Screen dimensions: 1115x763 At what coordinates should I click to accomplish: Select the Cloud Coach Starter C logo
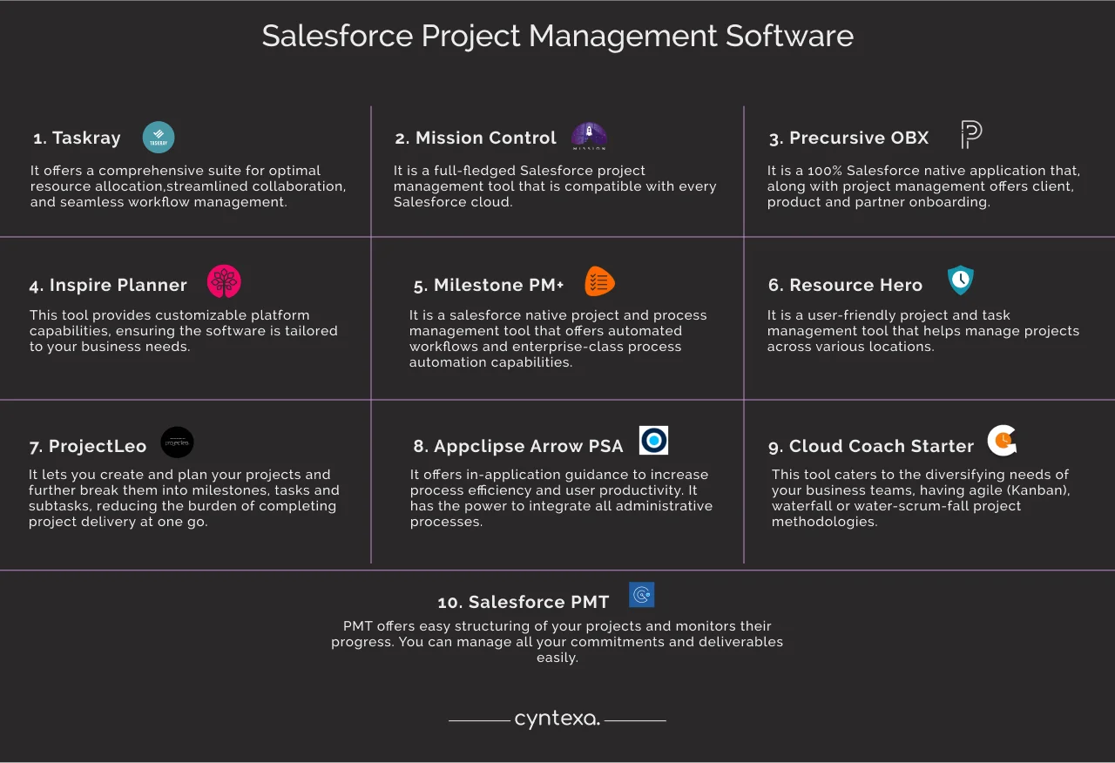[x=1002, y=440]
